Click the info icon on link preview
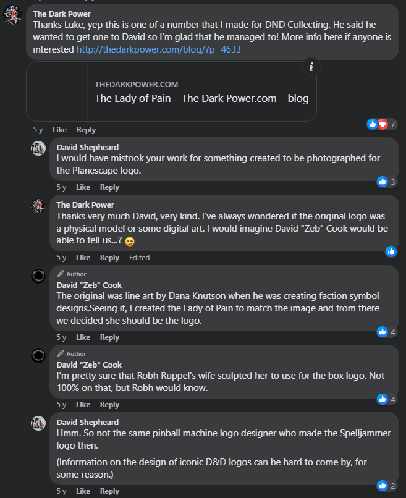Image resolution: width=406 pixels, height=498 pixels. (x=311, y=67)
